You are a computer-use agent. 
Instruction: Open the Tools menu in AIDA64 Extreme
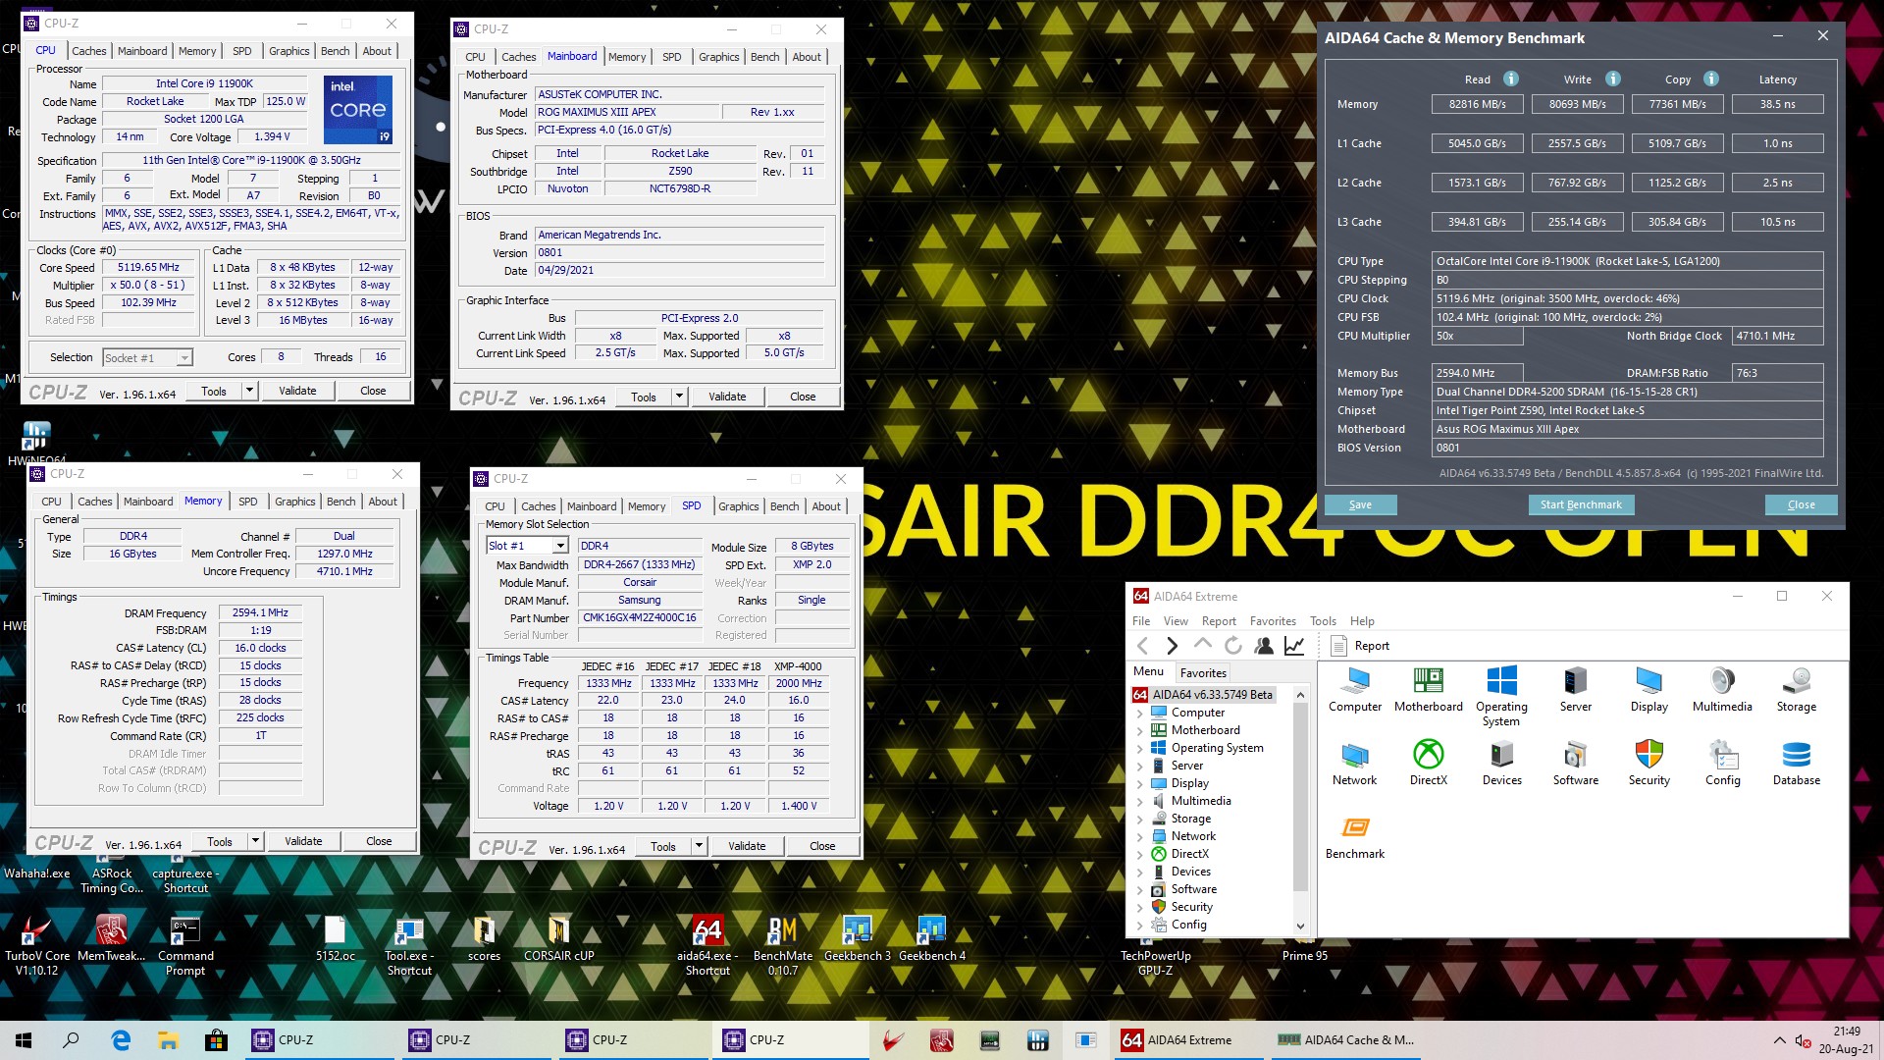[x=1323, y=621]
